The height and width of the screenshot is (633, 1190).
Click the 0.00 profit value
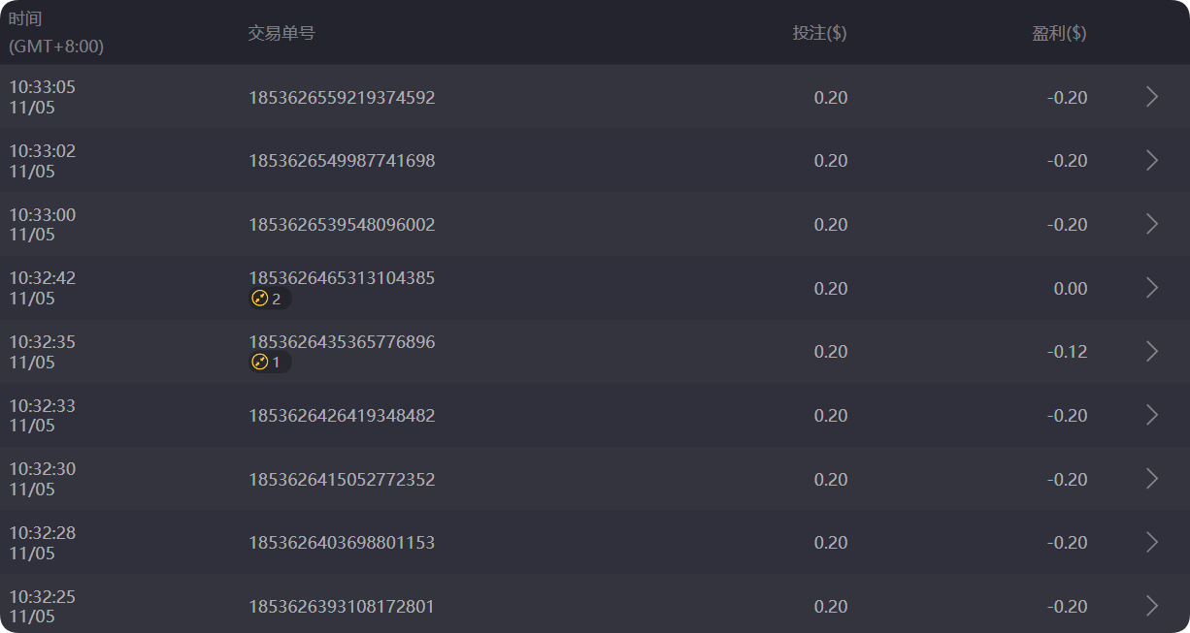click(x=1070, y=288)
